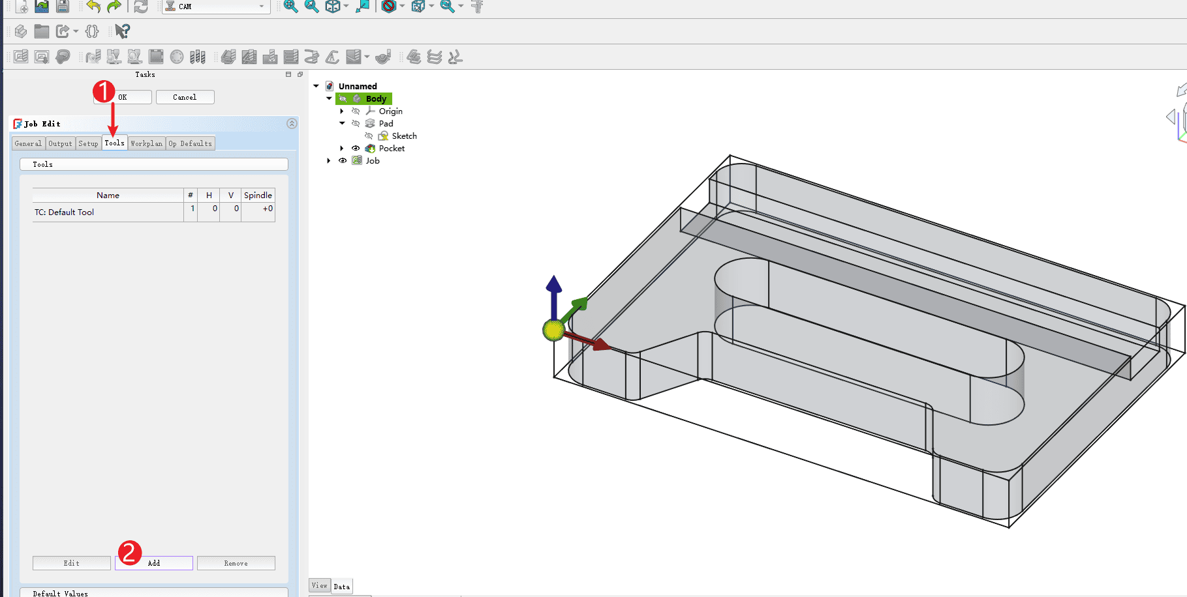Image resolution: width=1187 pixels, height=597 pixels.
Task: Collapse the Pad tree node
Action: (x=342, y=123)
